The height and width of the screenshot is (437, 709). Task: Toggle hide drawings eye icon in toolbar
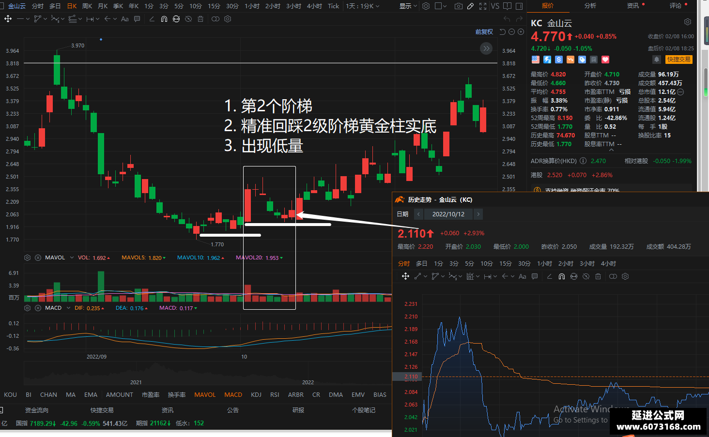point(188,19)
